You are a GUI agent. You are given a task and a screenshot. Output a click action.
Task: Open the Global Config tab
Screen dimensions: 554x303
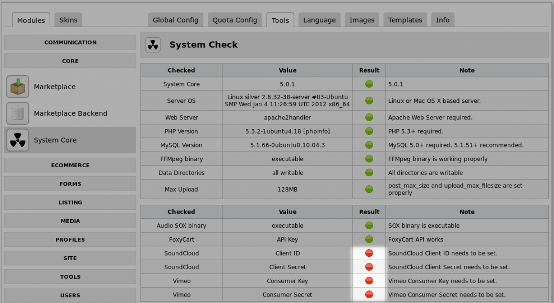click(x=176, y=20)
